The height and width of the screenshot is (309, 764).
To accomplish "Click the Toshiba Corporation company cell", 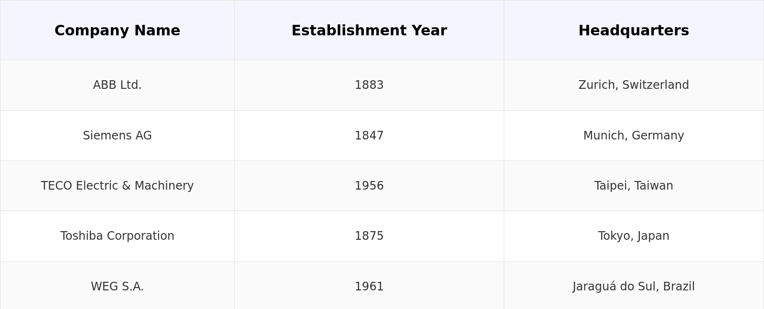I will pos(117,236).
